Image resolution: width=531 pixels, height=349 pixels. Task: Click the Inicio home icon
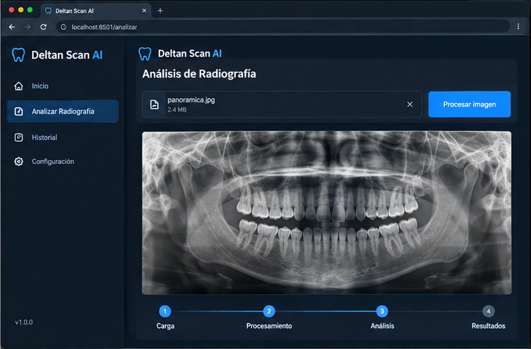coord(19,86)
